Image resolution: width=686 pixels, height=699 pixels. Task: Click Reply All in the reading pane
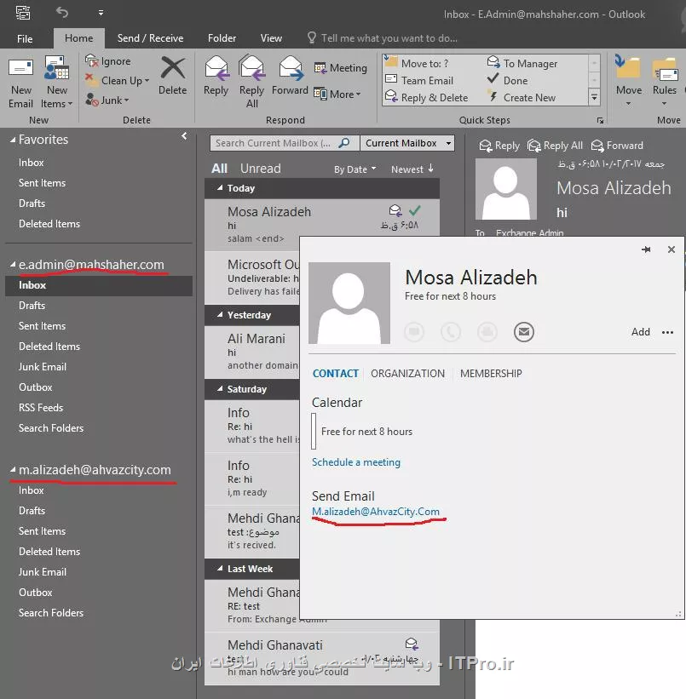(556, 146)
